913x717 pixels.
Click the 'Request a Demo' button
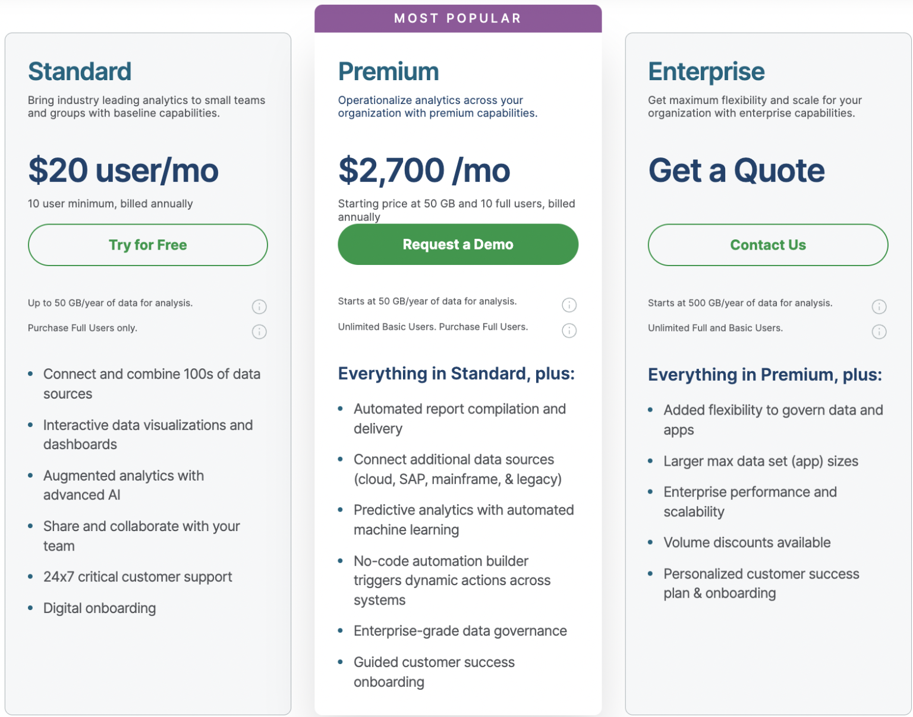tap(458, 244)
